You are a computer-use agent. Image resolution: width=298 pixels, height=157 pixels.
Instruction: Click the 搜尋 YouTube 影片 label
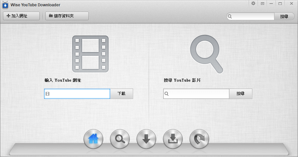coord(182,80)
